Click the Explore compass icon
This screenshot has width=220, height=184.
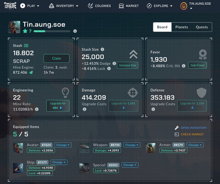(149, 6)
